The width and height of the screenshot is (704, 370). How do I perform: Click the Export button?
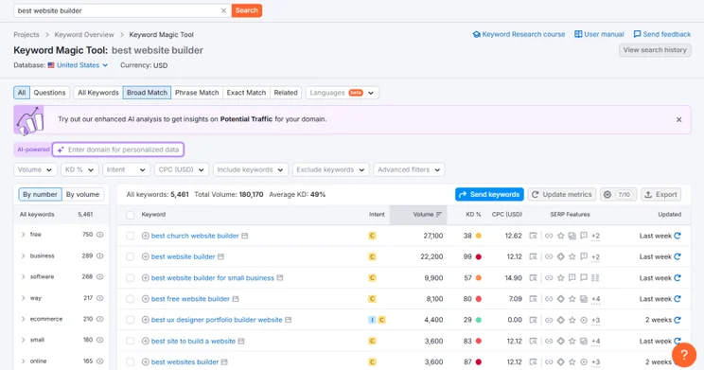click(x=660, y=194)
